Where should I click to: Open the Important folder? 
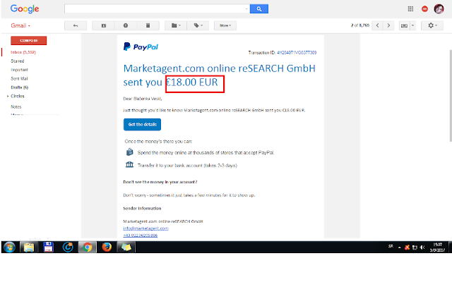pyautogui.click(x=19, y=70)
